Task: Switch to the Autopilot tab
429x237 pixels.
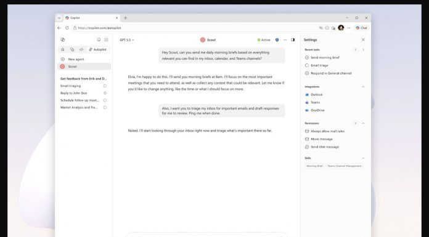Action: (x=97, y=49)
